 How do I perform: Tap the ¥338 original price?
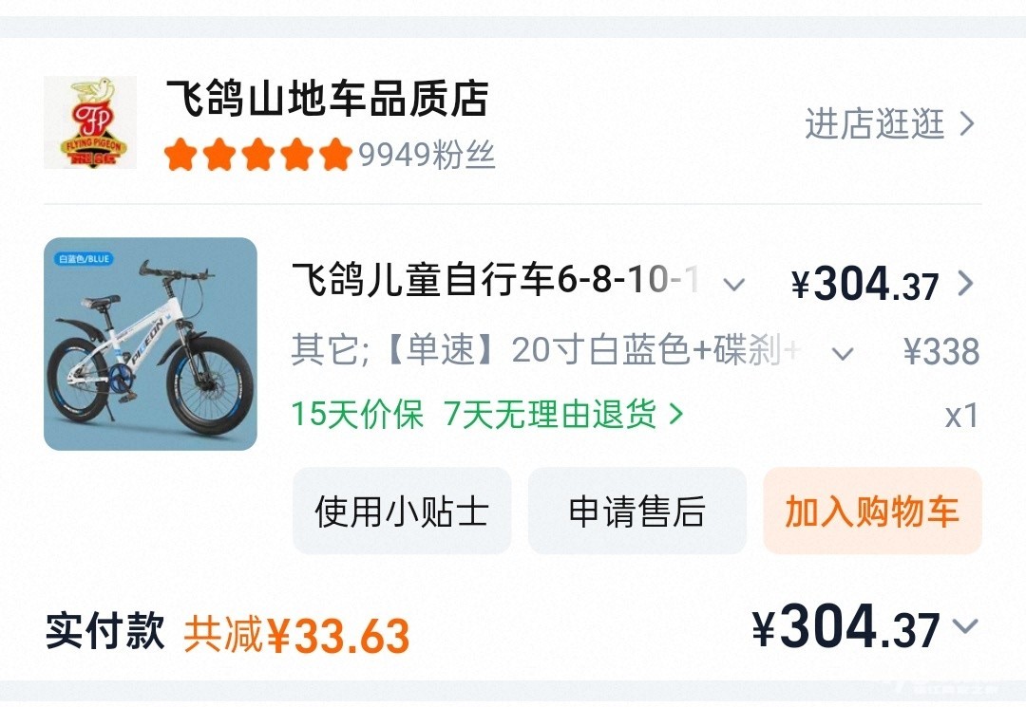pyautogui.click(x=940, y=352)
